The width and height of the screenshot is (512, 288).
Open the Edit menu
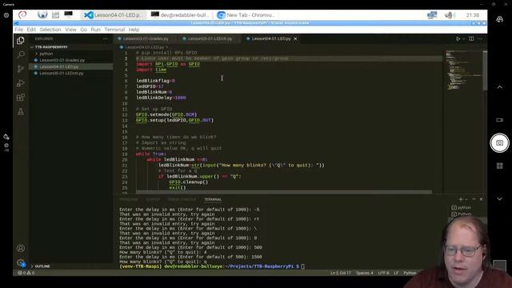[31, 30]
